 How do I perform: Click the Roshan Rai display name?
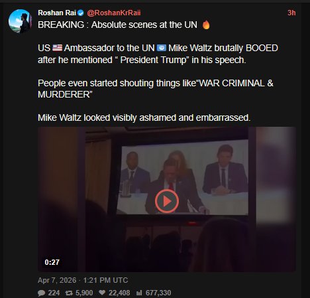pyautogui.click(x=57, y=13)
